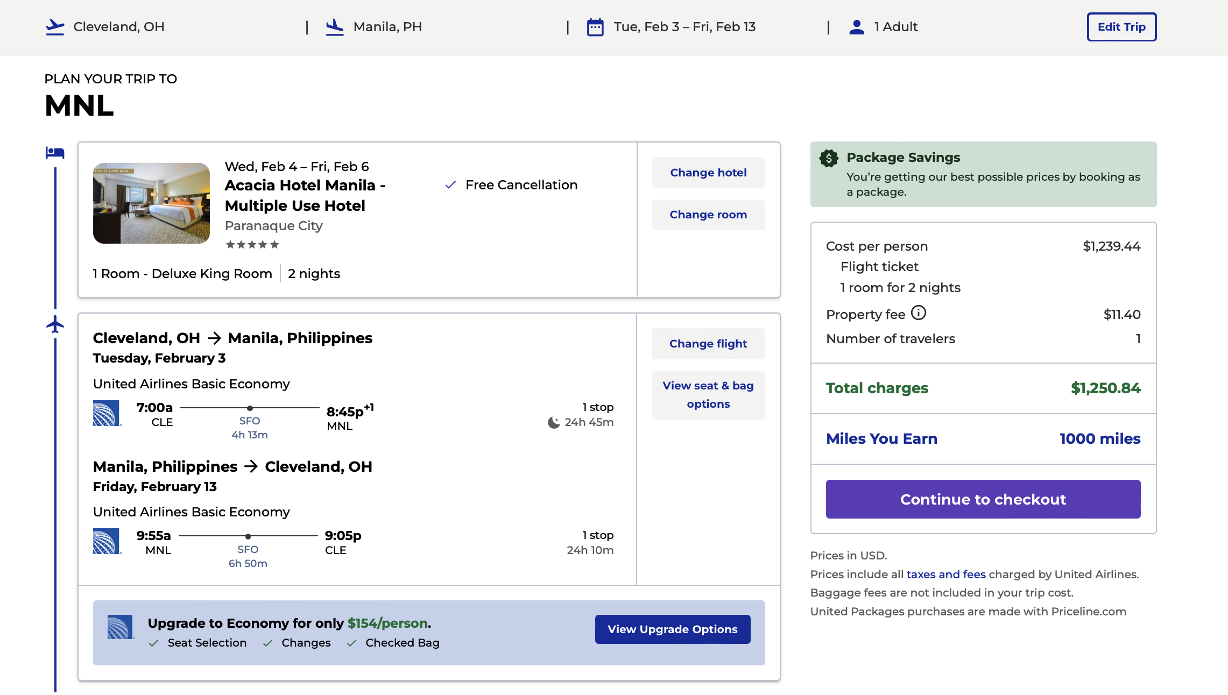Click Change hotel
The image size is (1228, 695).
click(x=708, y=173)
